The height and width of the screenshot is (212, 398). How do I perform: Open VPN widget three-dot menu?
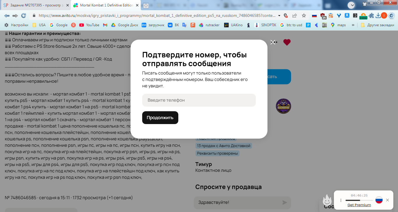point(341,200)
